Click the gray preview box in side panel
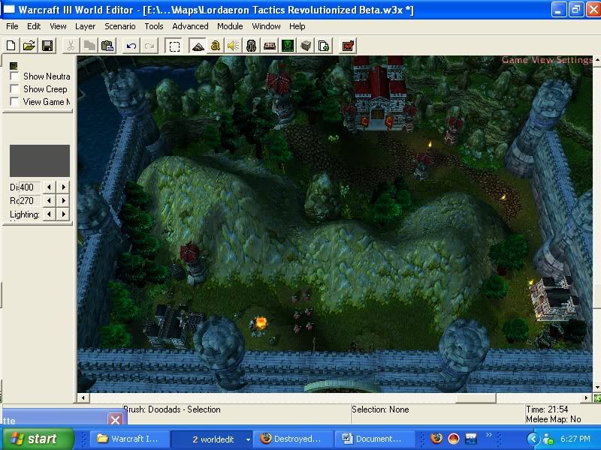Viewport: 601px width, 450px height. (40, 160)
